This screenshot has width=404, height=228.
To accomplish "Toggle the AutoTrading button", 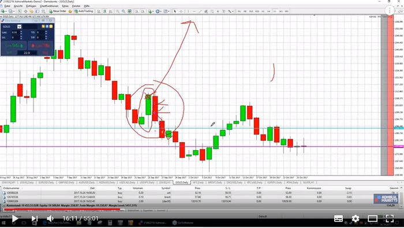I will coord(84,12).
